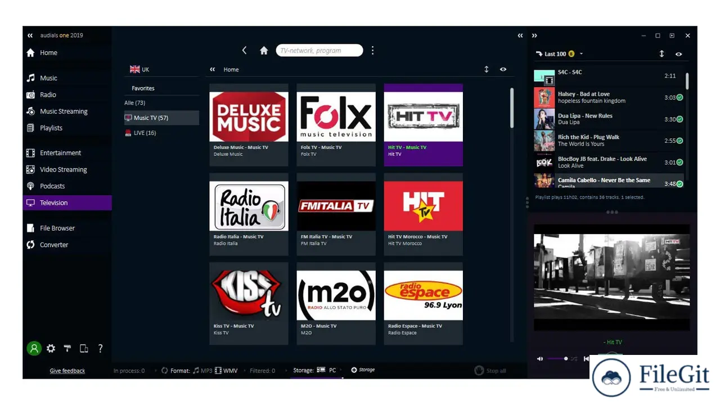Open Folx TV channel tile
Screen dimensions: 720x405
[x=336, y=125]
